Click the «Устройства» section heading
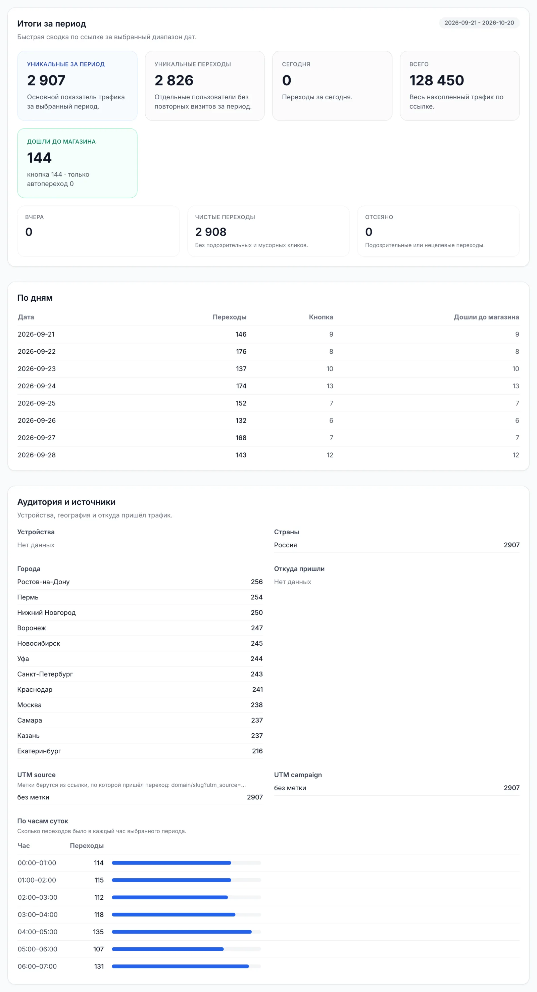This screenshot has width=537, height=992. coord(36,532)
